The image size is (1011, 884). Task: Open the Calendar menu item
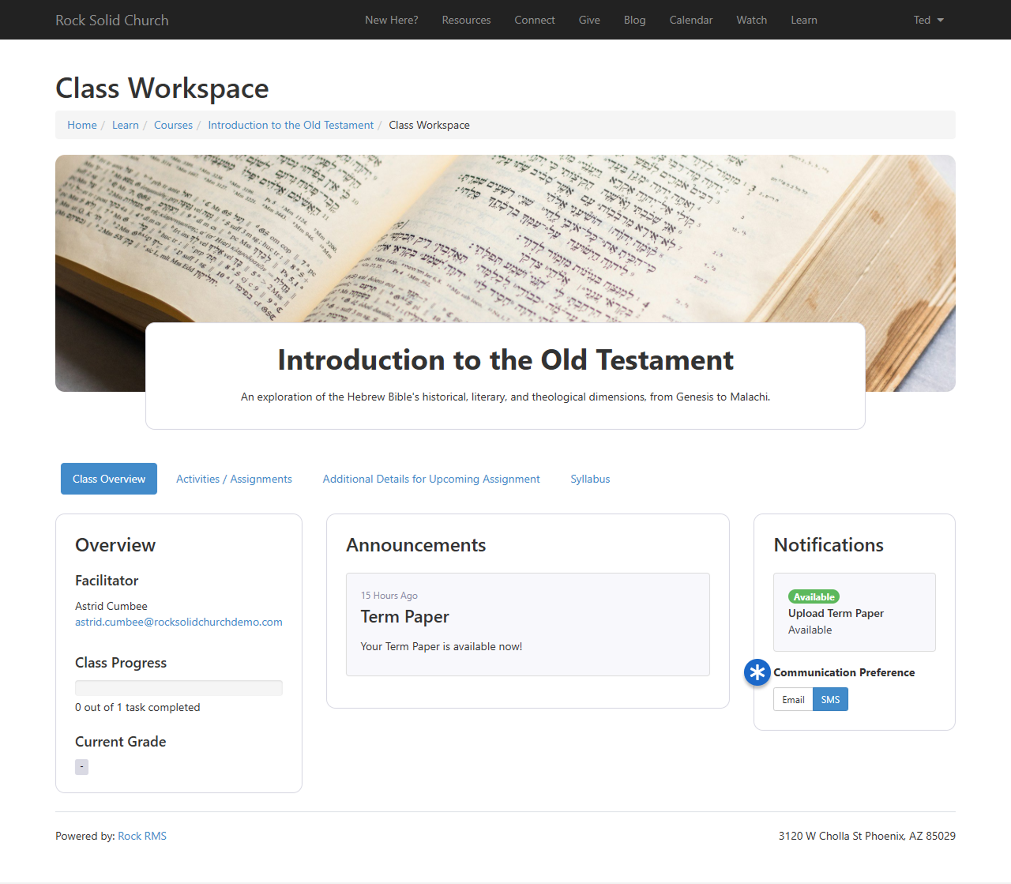pos(691,20)
